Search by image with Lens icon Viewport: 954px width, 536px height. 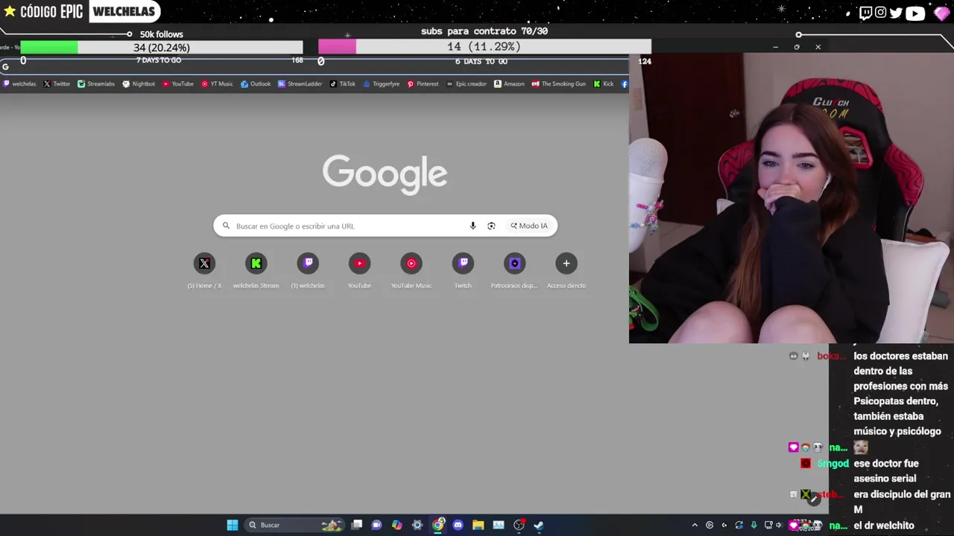click(491, 226)
